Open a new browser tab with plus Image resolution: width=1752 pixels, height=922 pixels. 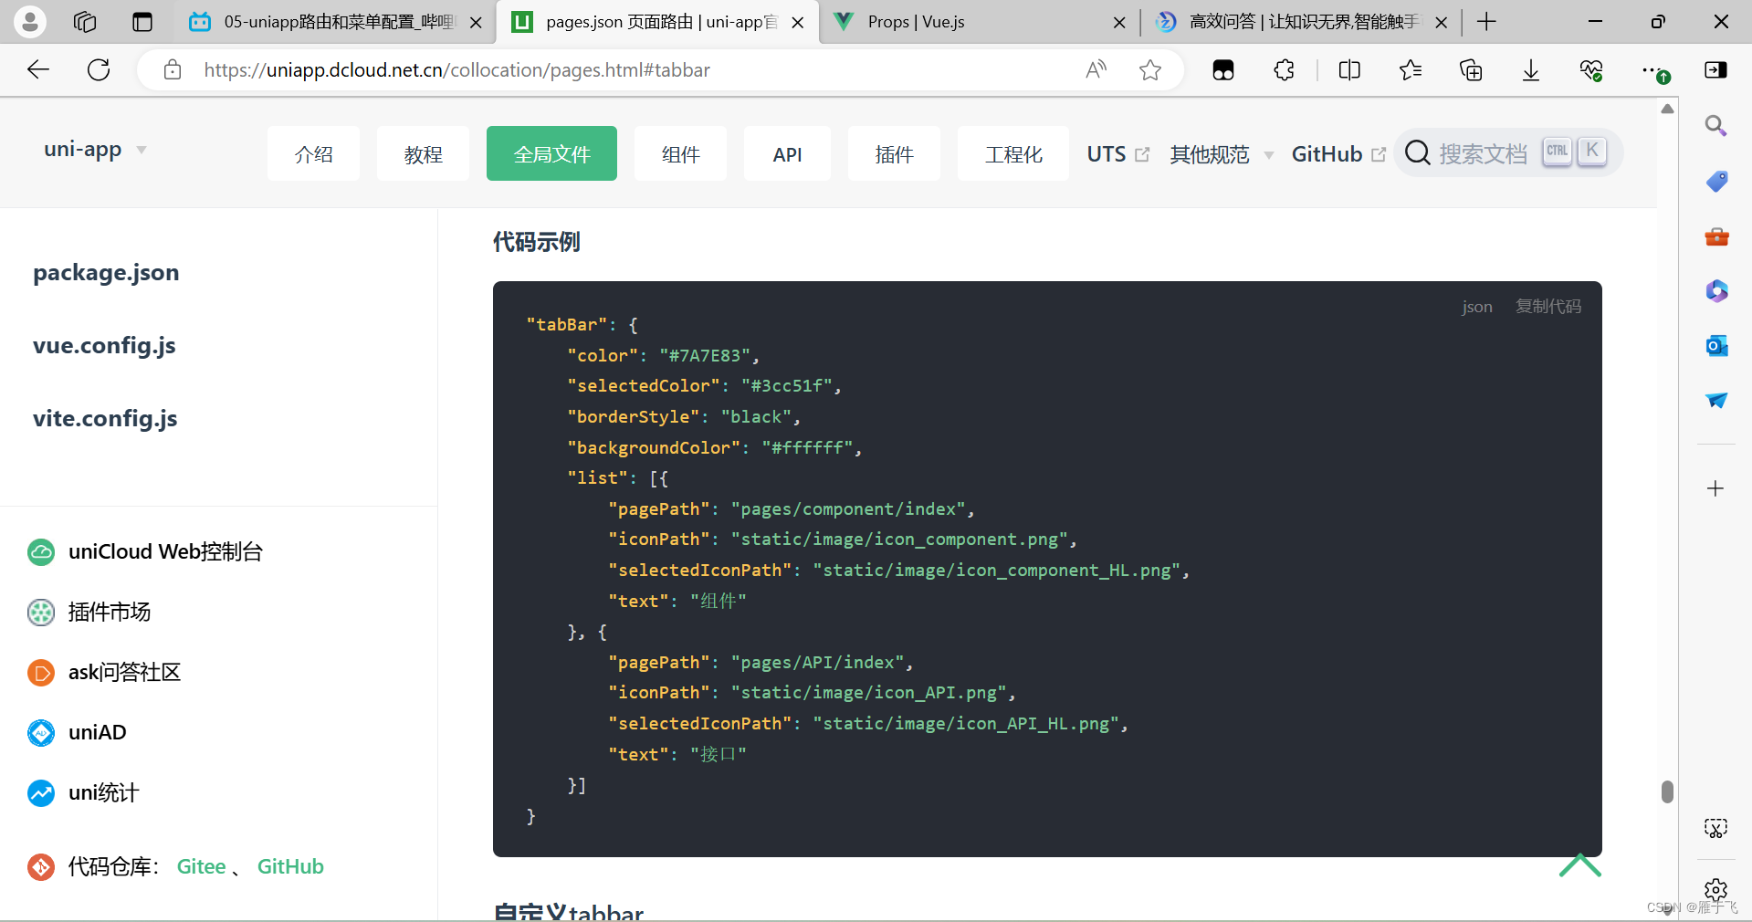1486,22
